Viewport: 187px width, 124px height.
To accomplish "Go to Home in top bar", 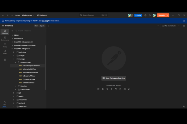I will 17,15.
